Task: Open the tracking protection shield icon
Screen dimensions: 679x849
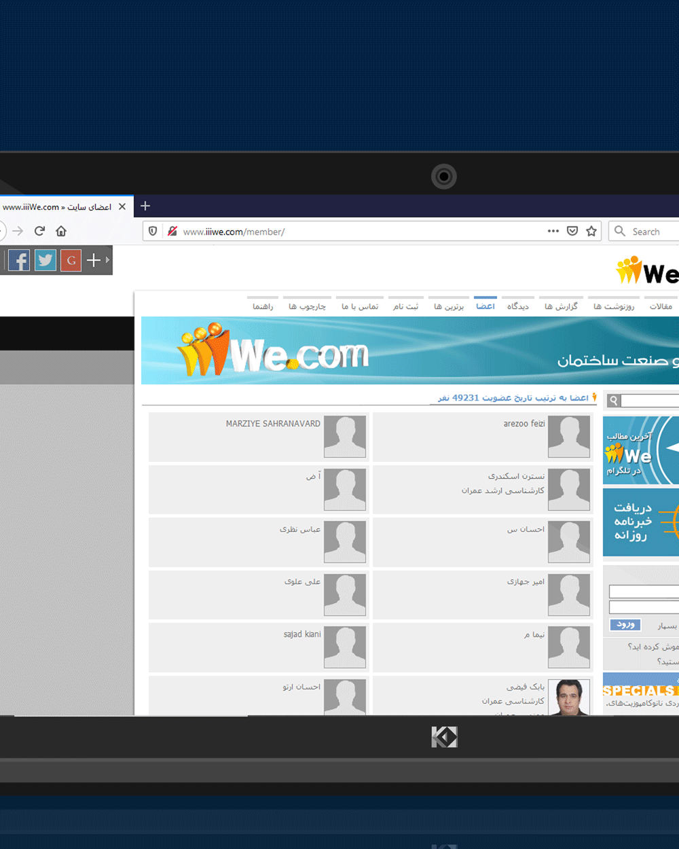Action: point(153,231)
